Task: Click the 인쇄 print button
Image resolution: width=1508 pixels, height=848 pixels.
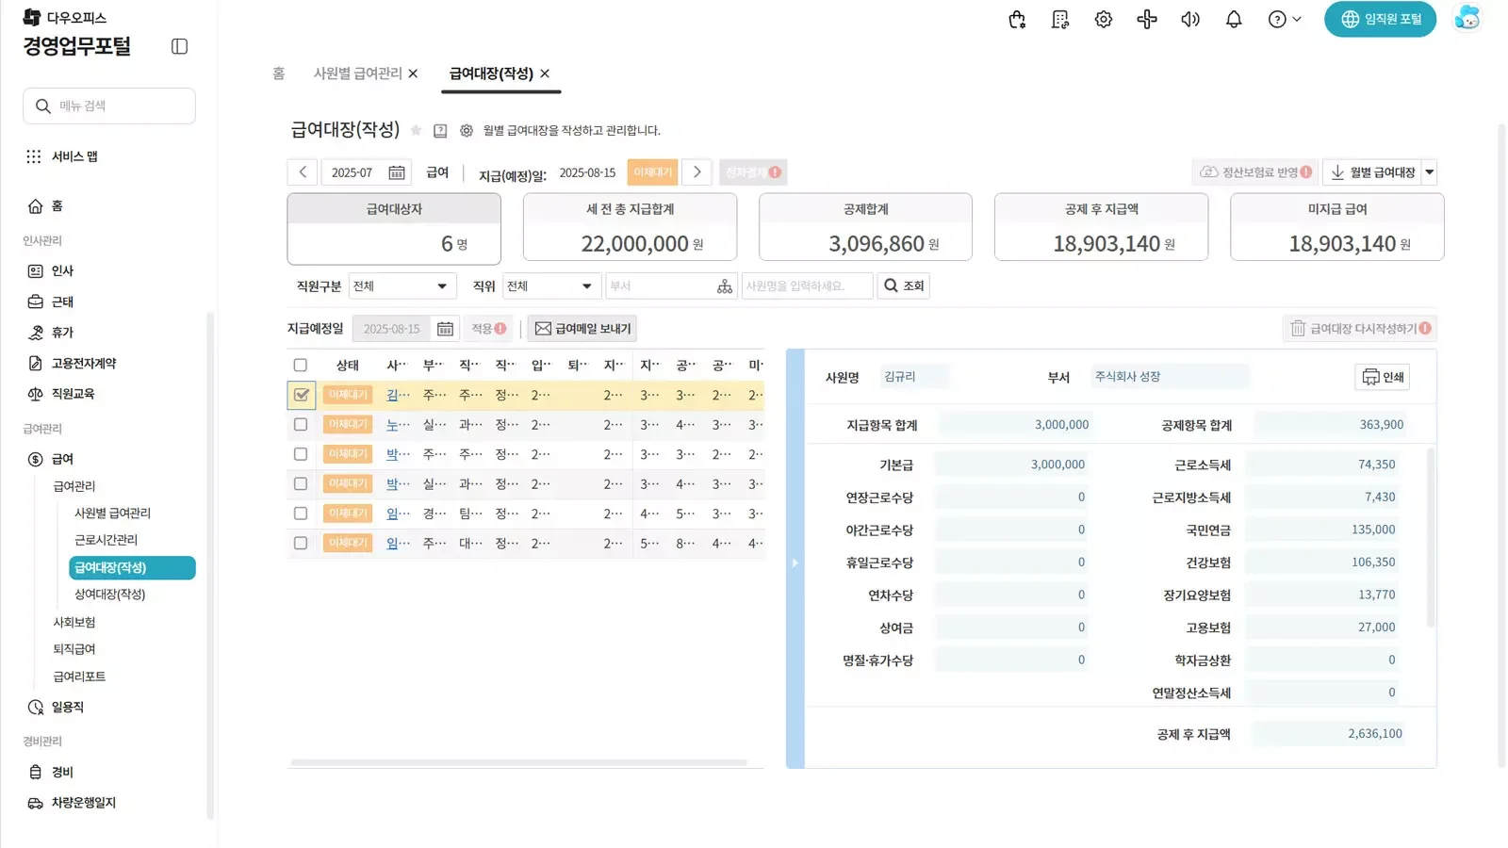Action: 1382,377
